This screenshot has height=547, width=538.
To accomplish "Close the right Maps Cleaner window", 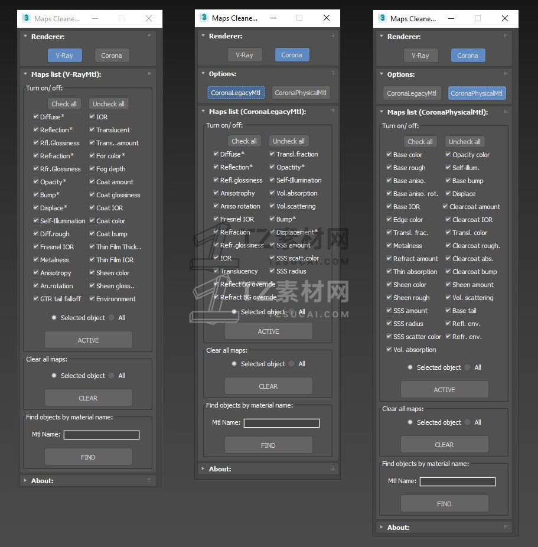I will pyautogui.click(x=504, y=18).
